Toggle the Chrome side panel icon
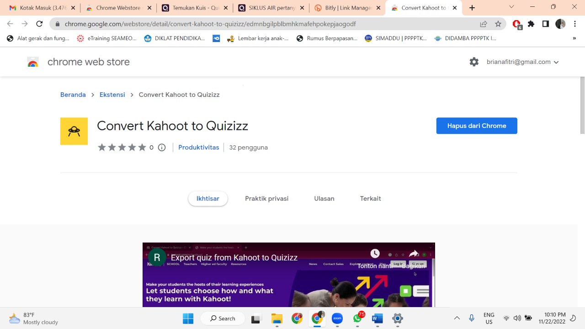 (x=546, y=24)
